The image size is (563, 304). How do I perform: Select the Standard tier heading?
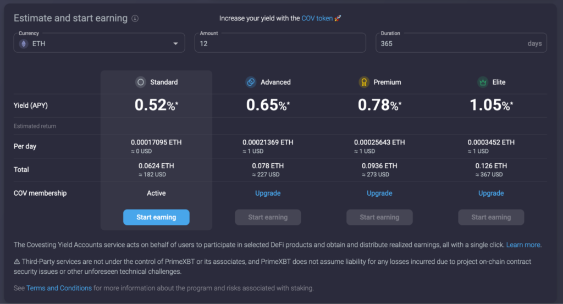tap(164, 82)
